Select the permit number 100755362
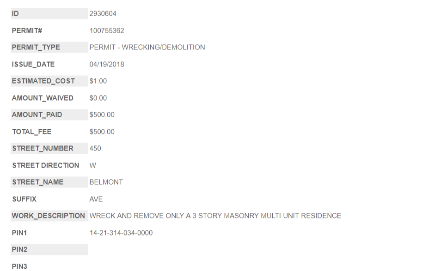 (x=107, y=30)
